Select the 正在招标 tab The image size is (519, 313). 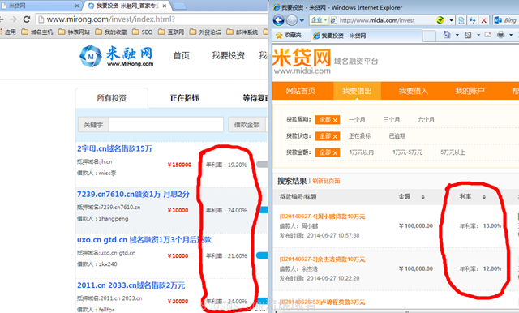pos(184,98)
